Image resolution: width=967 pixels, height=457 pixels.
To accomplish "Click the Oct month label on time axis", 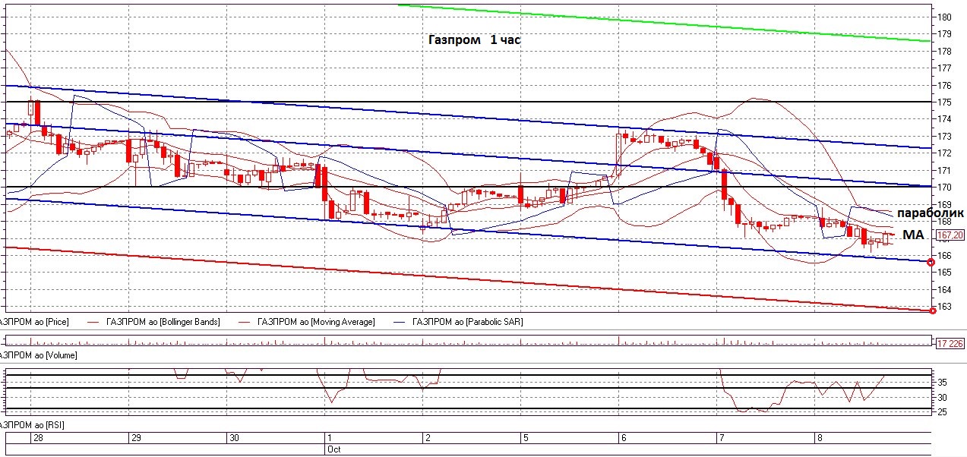I will click(333, 449).
